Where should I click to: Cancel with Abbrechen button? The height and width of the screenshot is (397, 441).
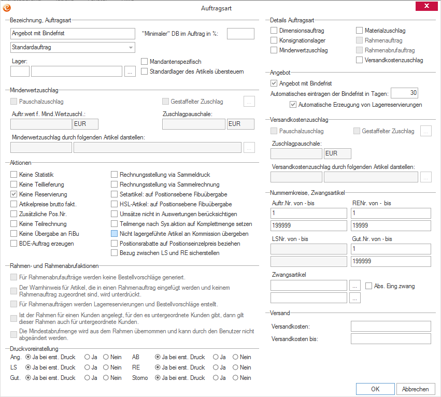(x=416, y=389)
